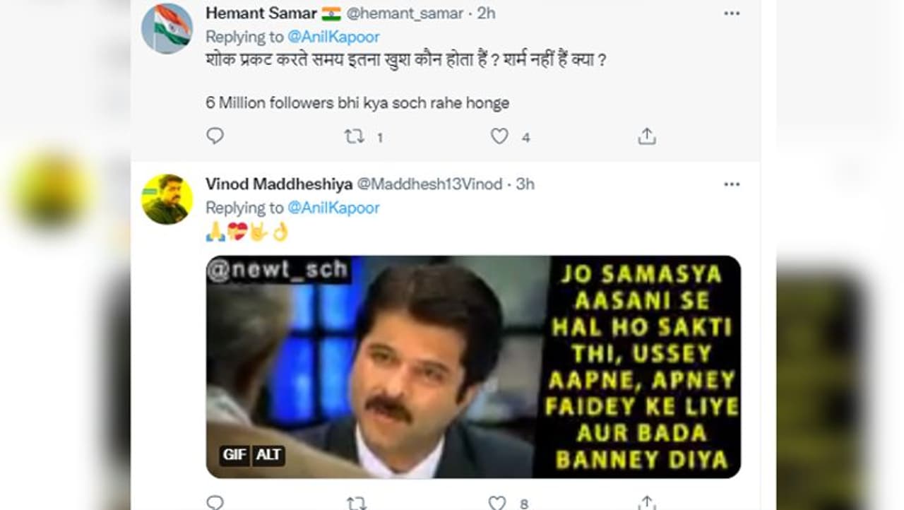904x510 pixels.
Task: Open the 2h timestamp on Hemant's tweet
Action: coord(486,13)
